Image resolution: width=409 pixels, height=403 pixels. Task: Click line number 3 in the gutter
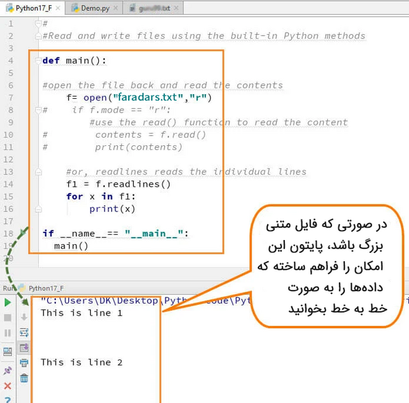[x=10, y=48]
